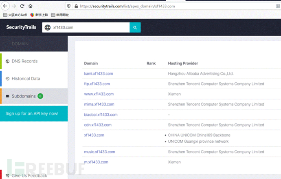Viewport: 281px width, 179px height.
Task: Open the Subdomains section
Action: [34, 96]
